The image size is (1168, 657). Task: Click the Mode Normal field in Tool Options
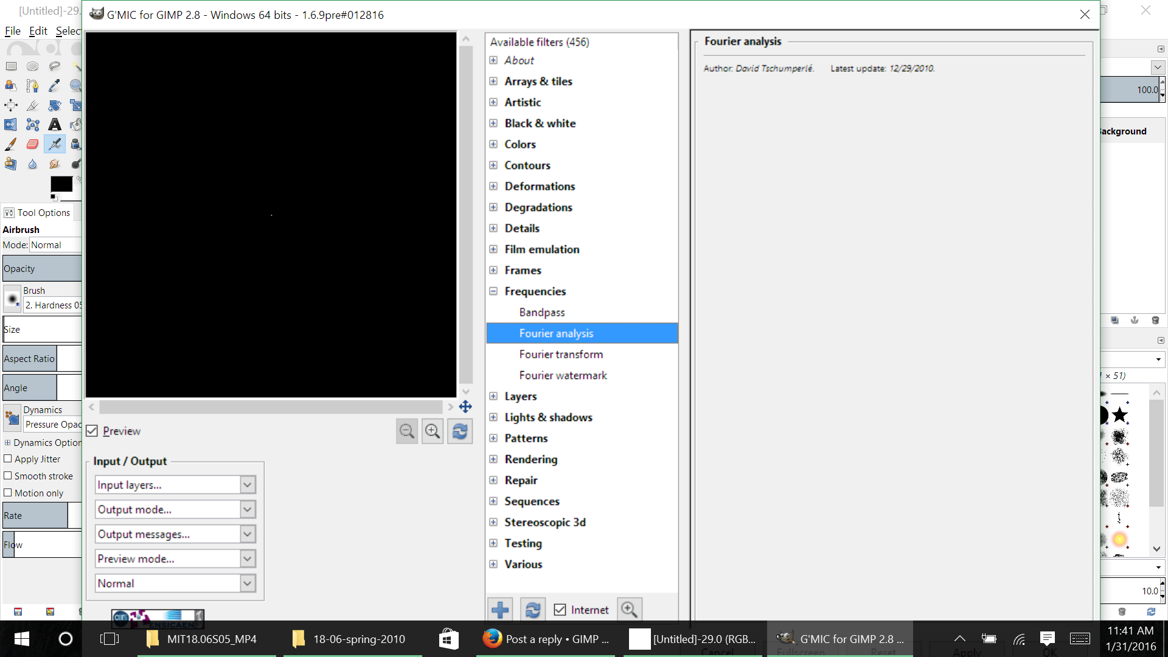point(55,245)
